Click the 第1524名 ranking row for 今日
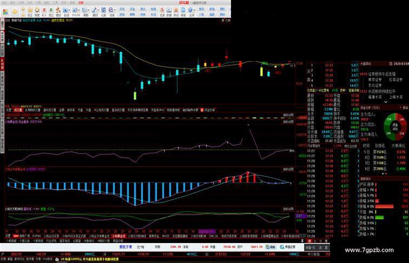The height and width of the screenshot is (263, 409). pyautogui.click(x=380, y=152)
